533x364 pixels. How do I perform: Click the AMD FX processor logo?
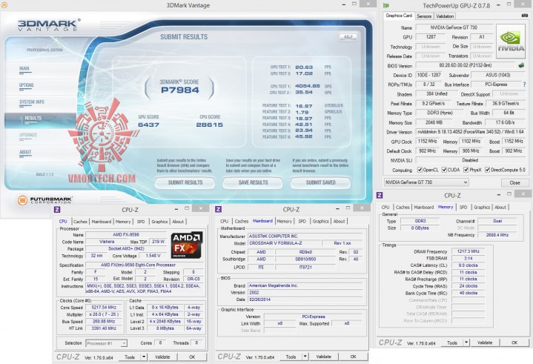pos(187,245)
